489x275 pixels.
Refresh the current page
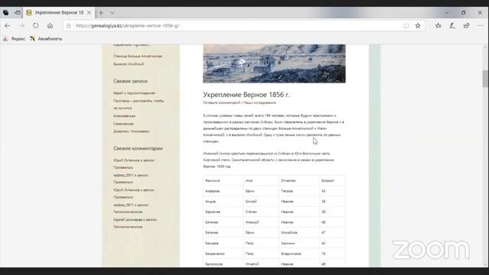[36, 26]
